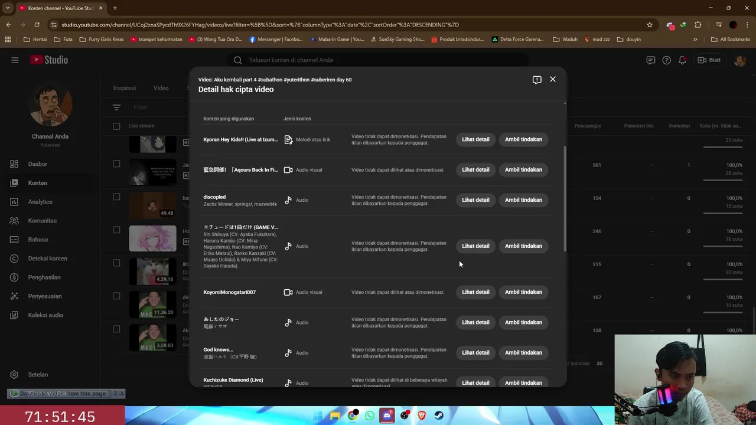The height and width of the screenshot is (425, 756).
Task: Open Discord from the taskbar
Action: click(x=387, y=416)
